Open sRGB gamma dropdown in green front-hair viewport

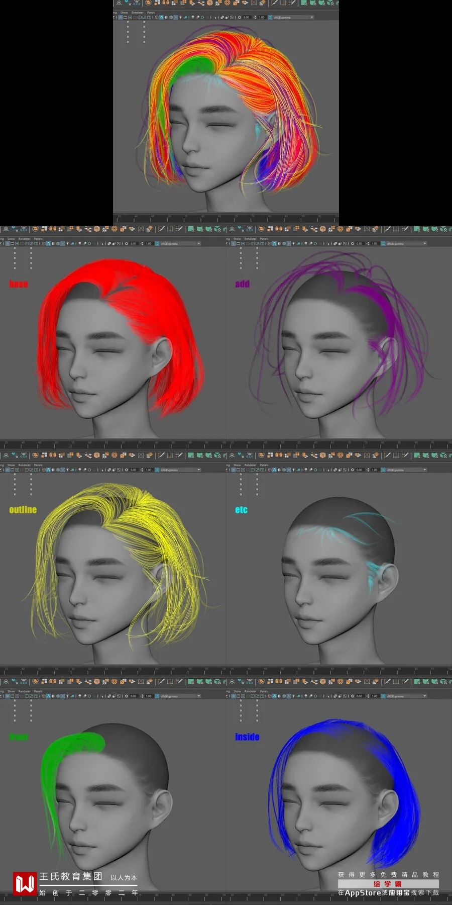pyautogui.click(x=181, y=696)
